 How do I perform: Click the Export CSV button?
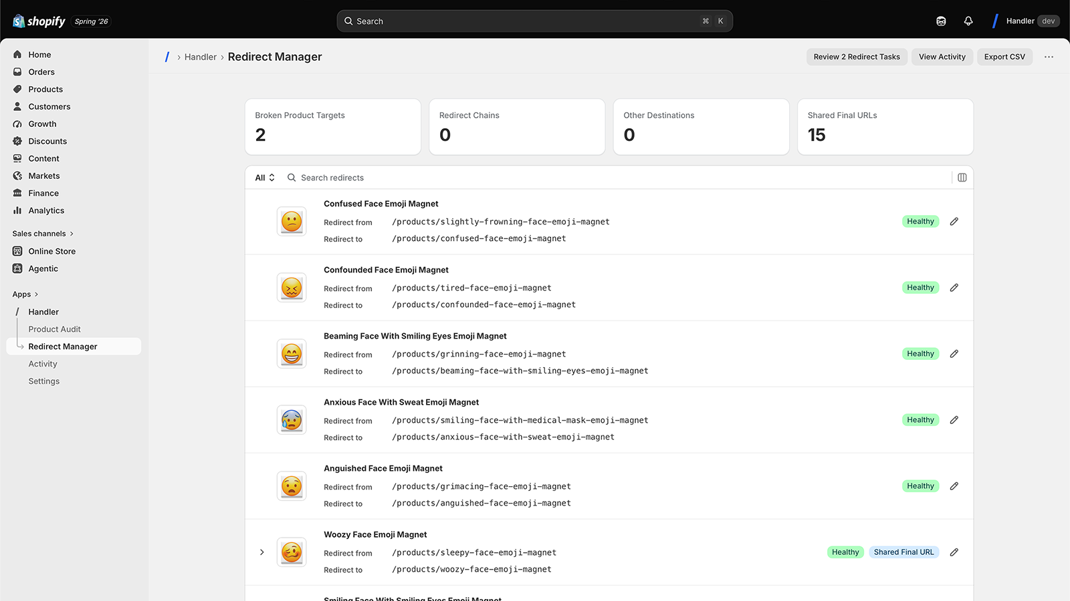tap(1004, 57)
